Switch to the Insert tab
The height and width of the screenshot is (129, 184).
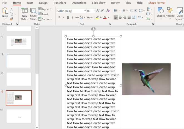tap(30, 3)
